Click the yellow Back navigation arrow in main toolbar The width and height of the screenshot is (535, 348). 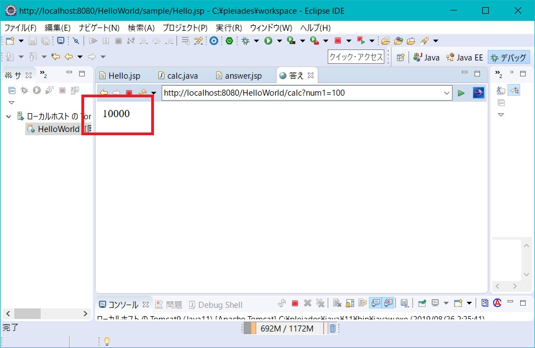[69, 57]
